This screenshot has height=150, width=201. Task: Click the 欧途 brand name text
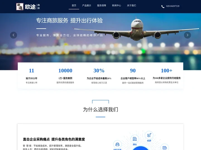tap(30, 7)
